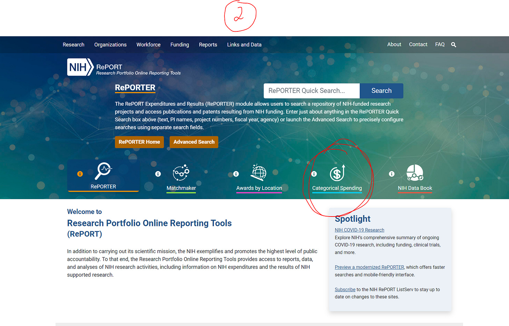Open the Awards by Location link
The height and width of the screenshot is (326, 509).
(259, 188)
